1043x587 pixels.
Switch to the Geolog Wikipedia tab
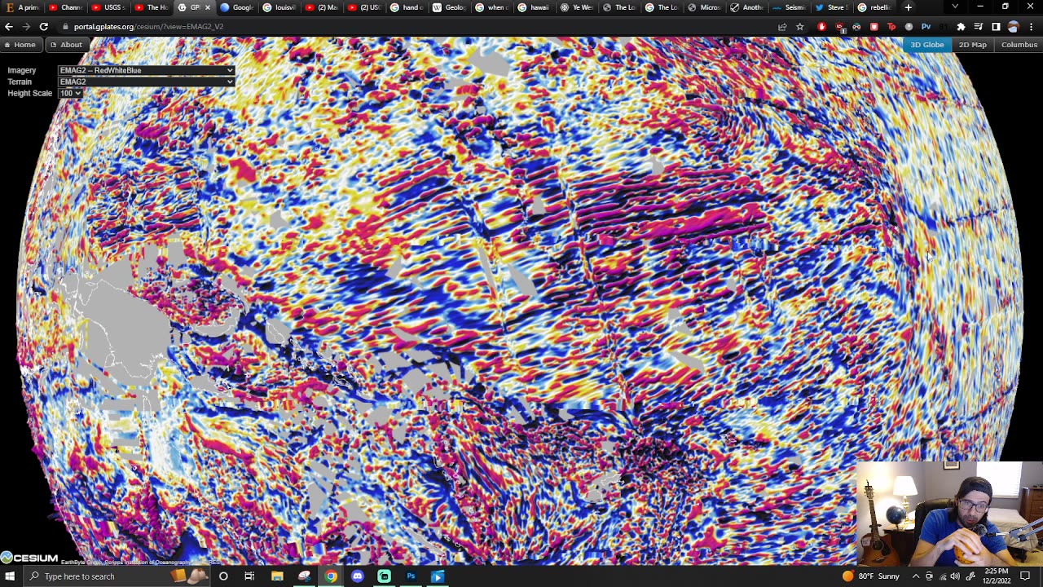click(x=448, y=7)
